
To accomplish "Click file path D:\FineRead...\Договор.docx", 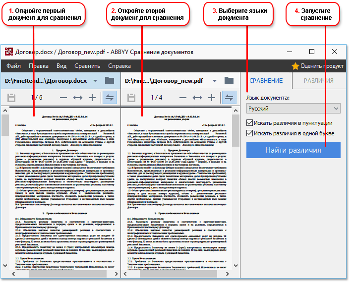I will point(46,81).
